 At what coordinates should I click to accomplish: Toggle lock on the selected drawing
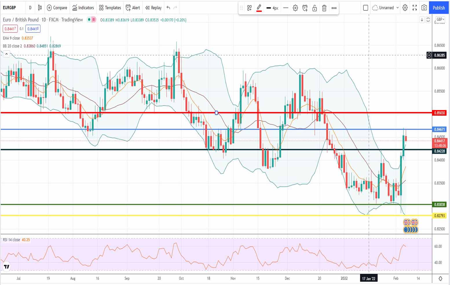click(314, 8)
